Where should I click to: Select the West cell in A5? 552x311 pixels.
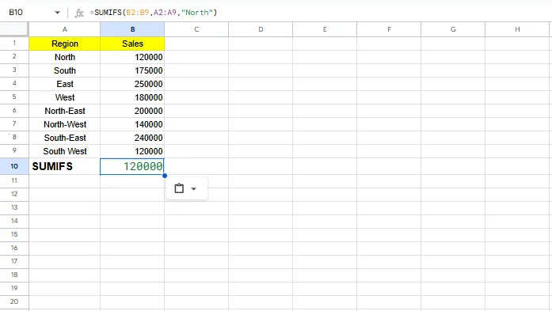65,97
